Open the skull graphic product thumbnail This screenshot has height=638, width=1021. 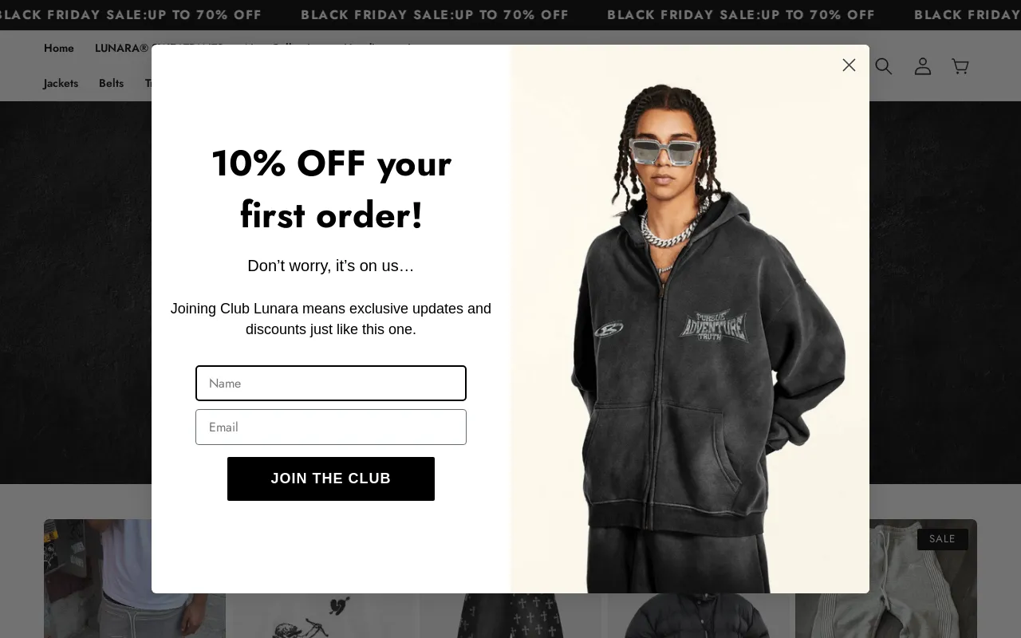(x=323, y=616)
